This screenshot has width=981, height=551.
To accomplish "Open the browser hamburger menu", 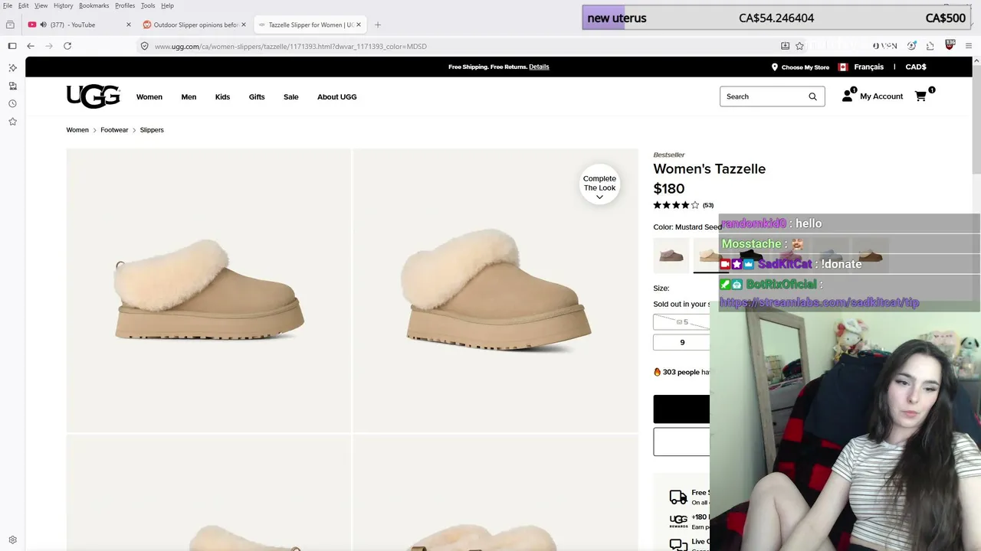I will point(969,46).
